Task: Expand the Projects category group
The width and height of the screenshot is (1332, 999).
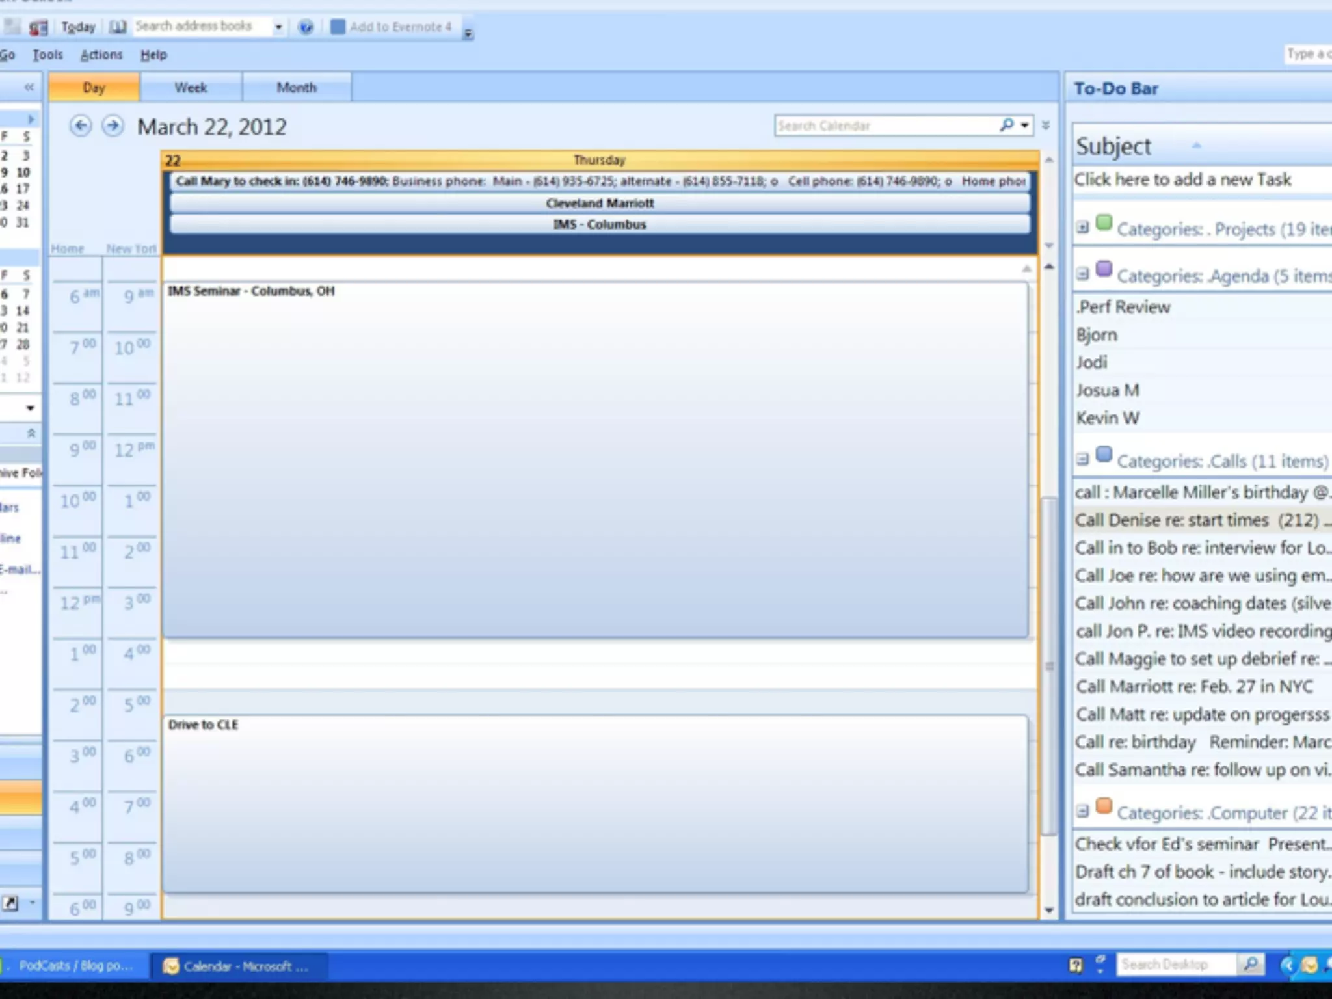Action: [1082, 228]
